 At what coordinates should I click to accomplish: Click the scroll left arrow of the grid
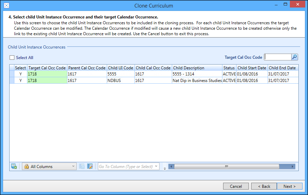click(x=171, y=166)
